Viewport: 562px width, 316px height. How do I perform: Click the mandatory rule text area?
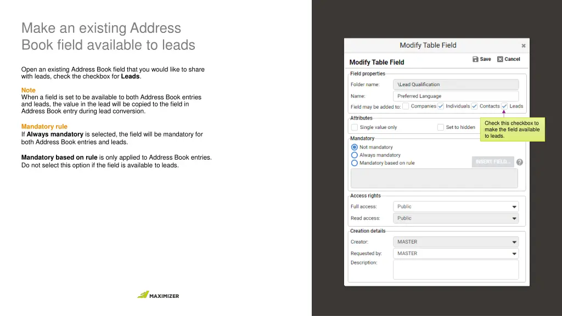(434, 178)
